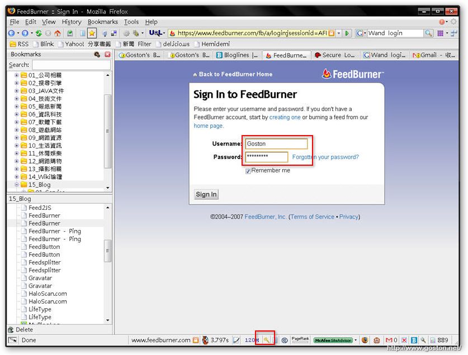Expand the 14_Wiki bookmark folder

click(x=17, y=177)
